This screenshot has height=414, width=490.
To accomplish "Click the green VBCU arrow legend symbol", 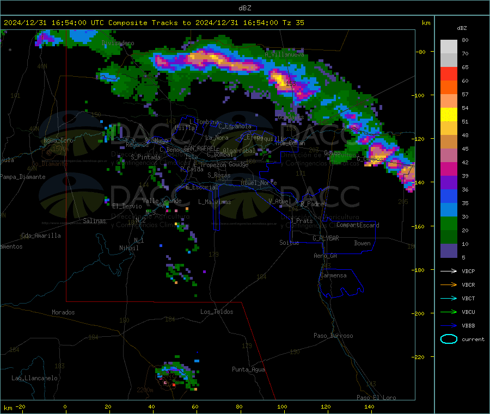I will click(x=449, y=312).
